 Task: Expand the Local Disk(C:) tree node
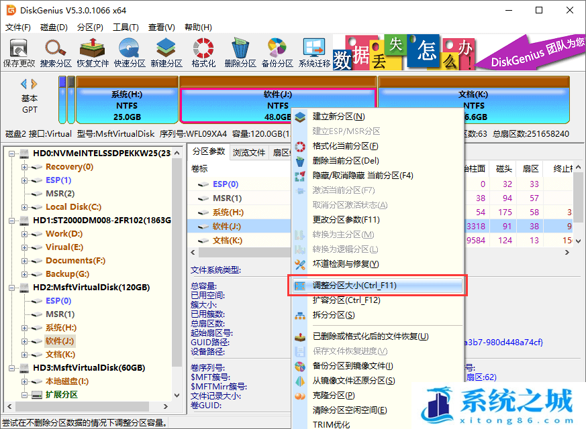point(24,207)
